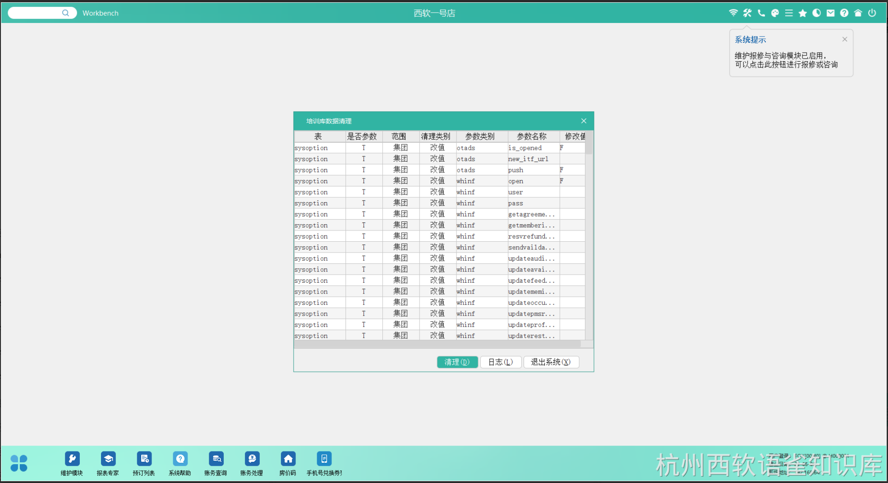Open the color palette theme icon

click(x=775, y=13)
